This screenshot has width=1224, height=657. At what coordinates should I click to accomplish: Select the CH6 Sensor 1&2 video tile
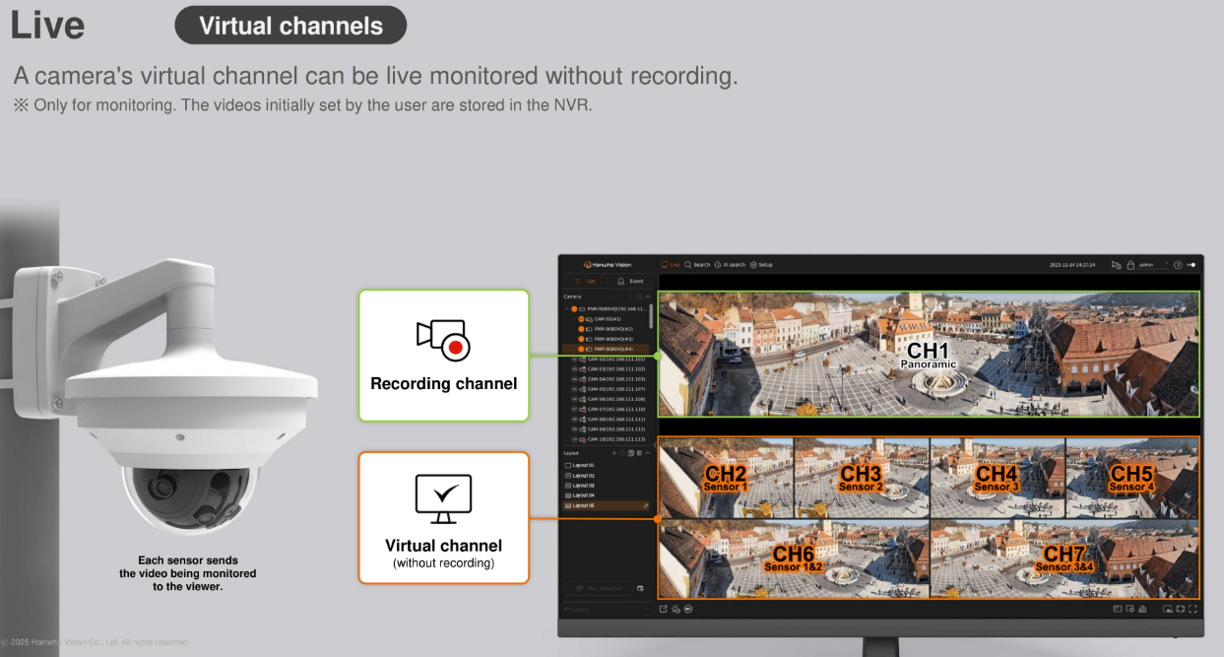[794, 558]
